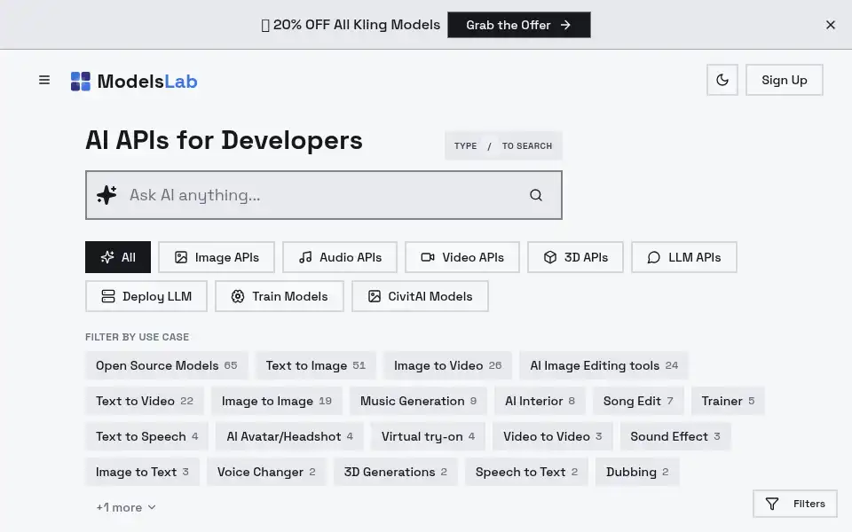Viewport: 852px width, 532px height.
Task: Filter by Dubbing use case
Action: (637, 472)
